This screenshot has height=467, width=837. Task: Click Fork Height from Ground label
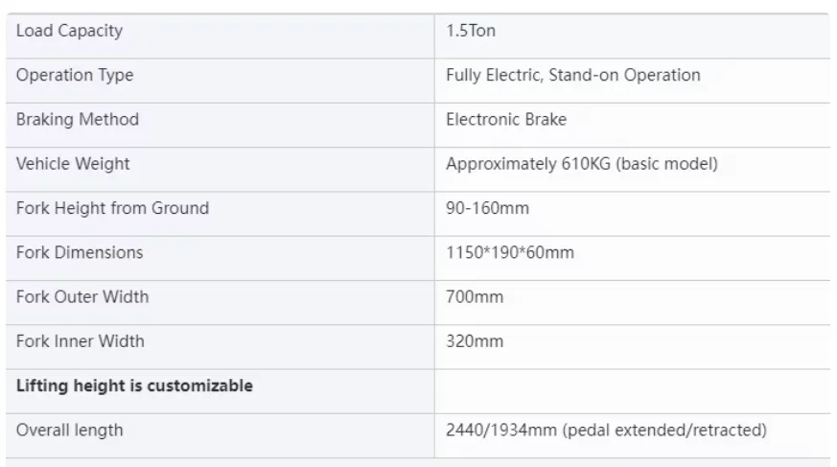point(112,208)
